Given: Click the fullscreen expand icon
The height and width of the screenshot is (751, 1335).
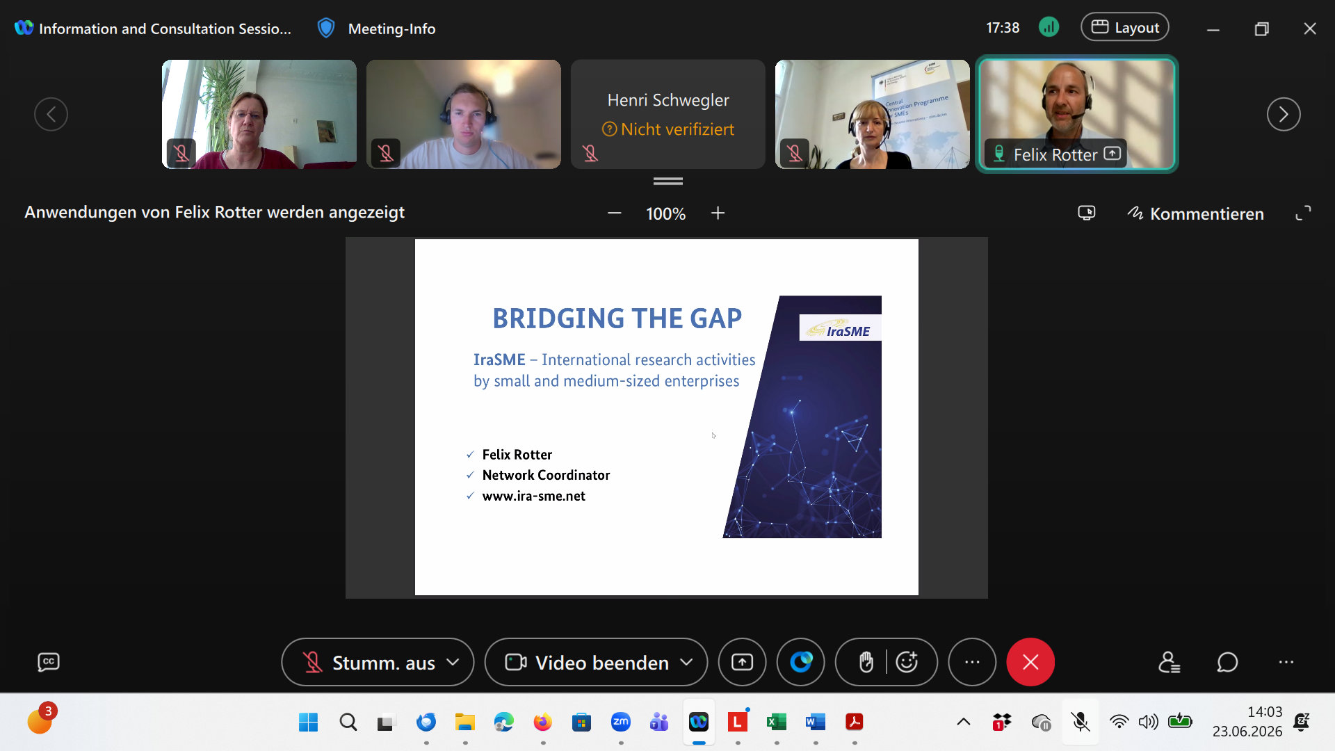Looking at the screenshot, I should 1303,213.
